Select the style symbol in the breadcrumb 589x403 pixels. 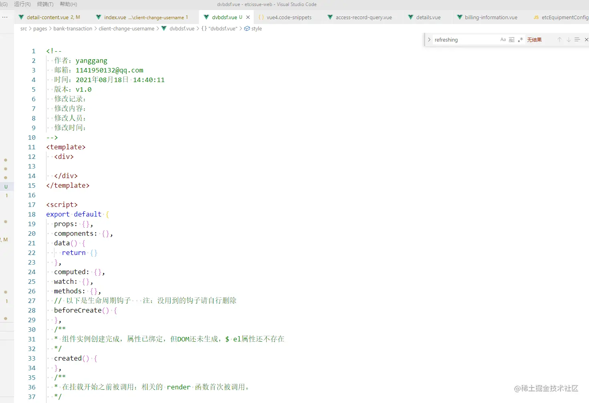256,28
